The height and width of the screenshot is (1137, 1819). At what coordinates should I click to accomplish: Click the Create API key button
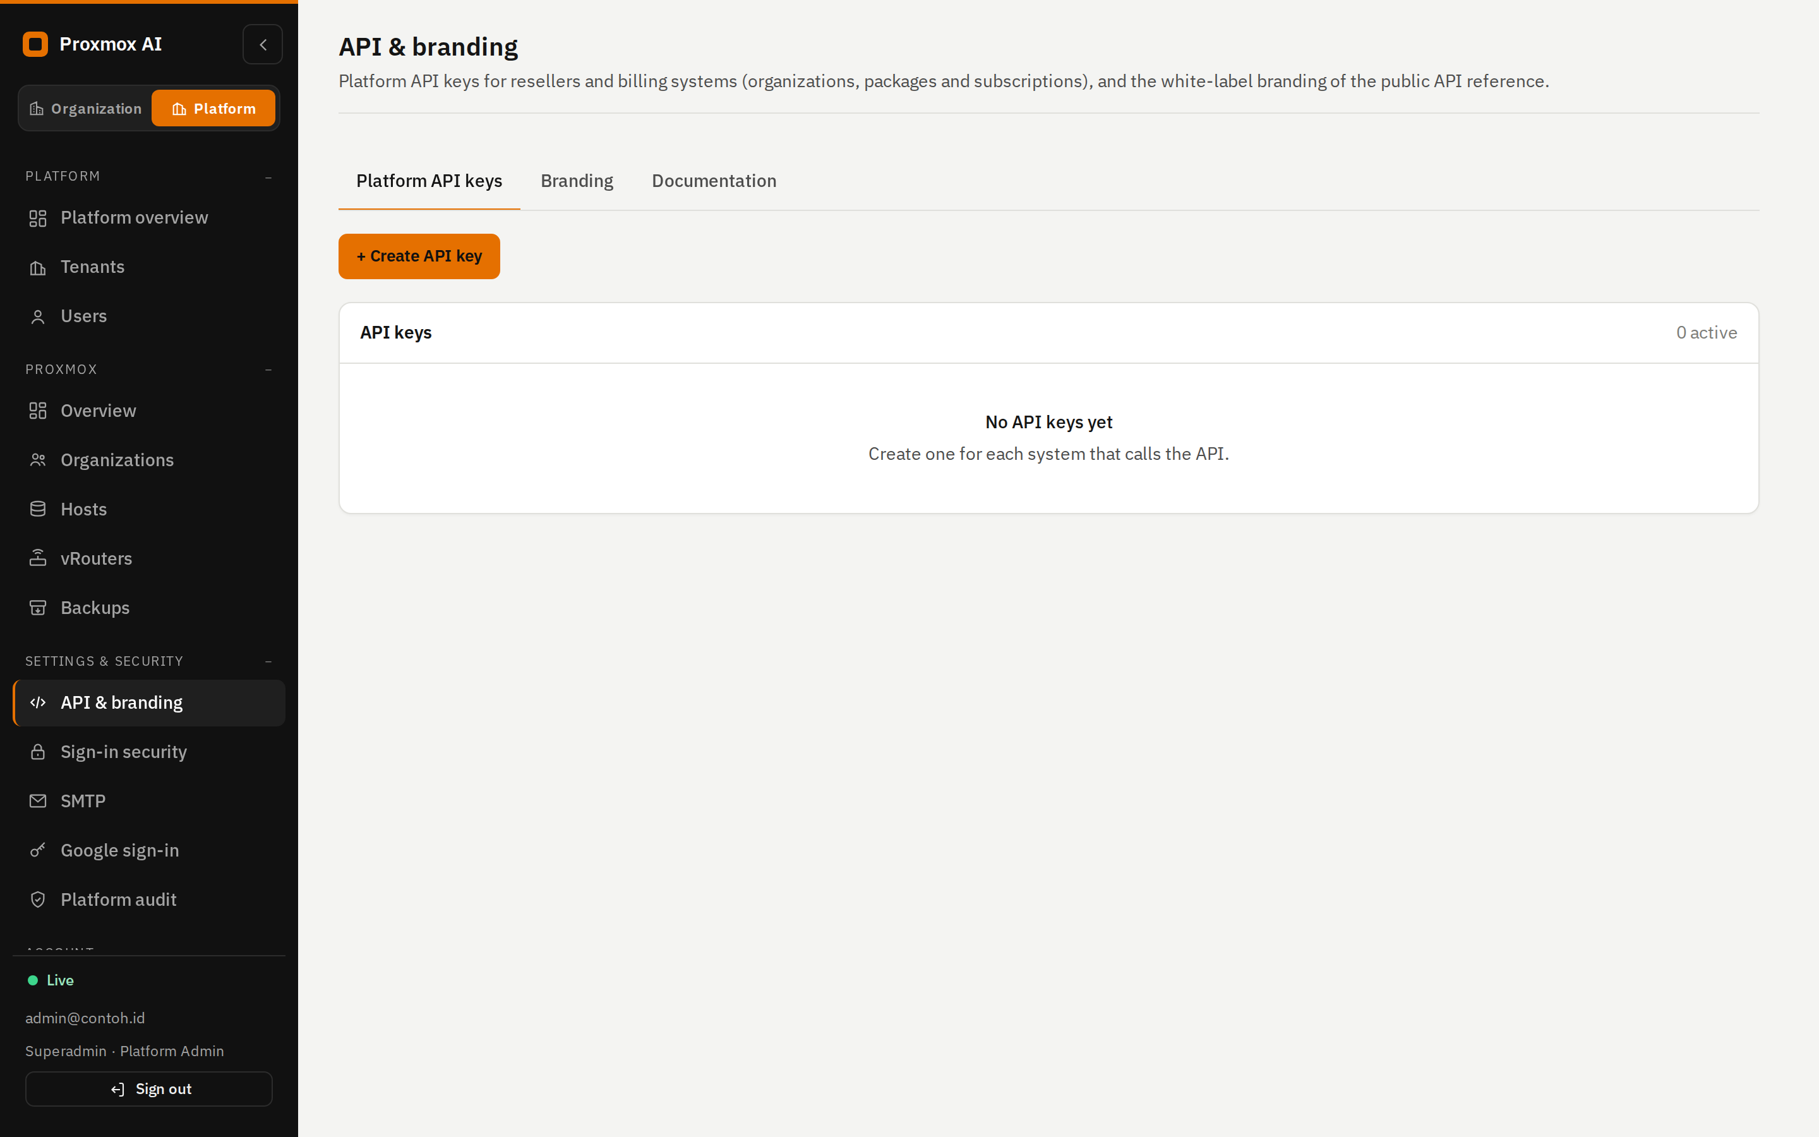[419, 256]
